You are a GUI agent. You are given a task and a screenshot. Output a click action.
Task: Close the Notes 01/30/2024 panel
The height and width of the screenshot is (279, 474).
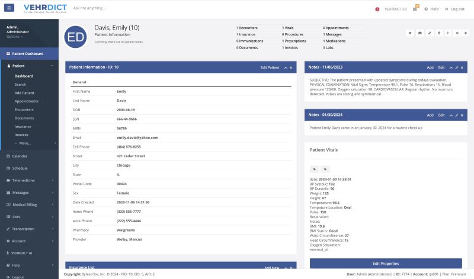[462, 115]
